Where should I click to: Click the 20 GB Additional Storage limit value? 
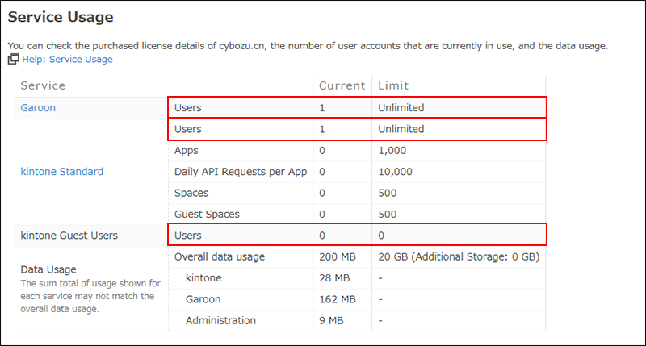(x=458, y=257)
